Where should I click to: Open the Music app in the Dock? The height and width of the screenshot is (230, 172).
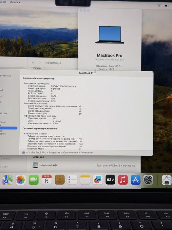[x=123, y=179]
